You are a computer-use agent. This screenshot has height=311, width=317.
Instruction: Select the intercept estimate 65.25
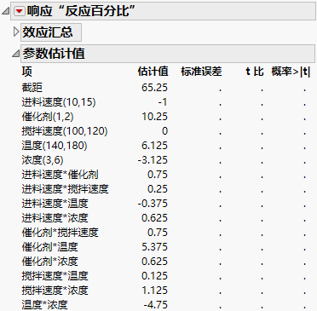click(155, 88)
